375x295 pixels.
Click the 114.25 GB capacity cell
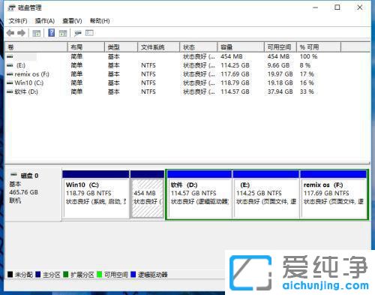tap(235, 65)
